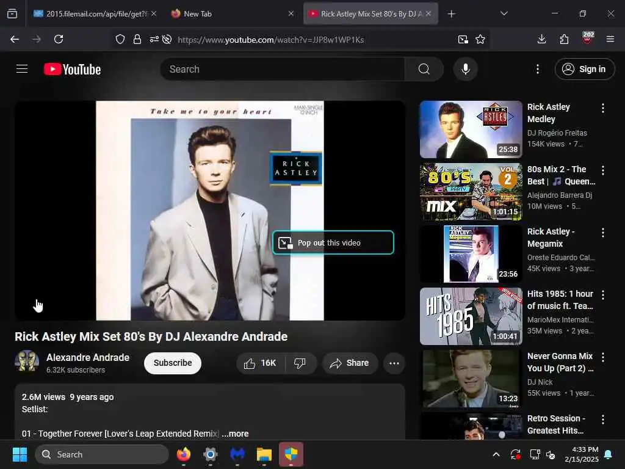Show site security padlock info
Screen dimensions: 625x469
click(137, 39)
